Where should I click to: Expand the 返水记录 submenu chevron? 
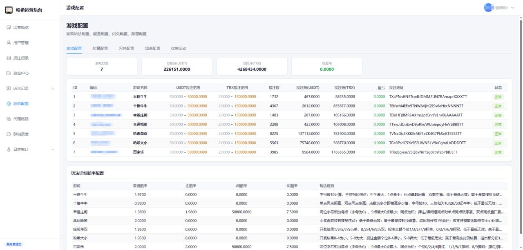coord(52,89)
